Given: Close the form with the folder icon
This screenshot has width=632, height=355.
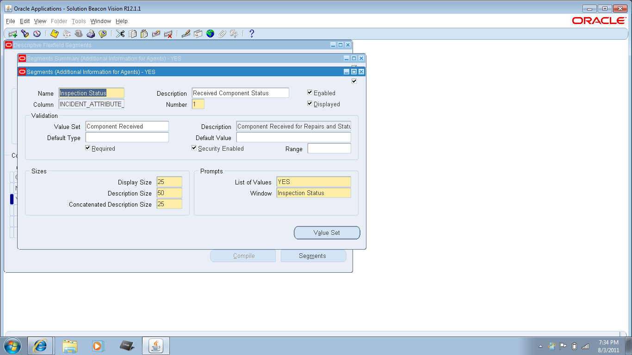Looking at the screenshot, I should click(103, 34).
